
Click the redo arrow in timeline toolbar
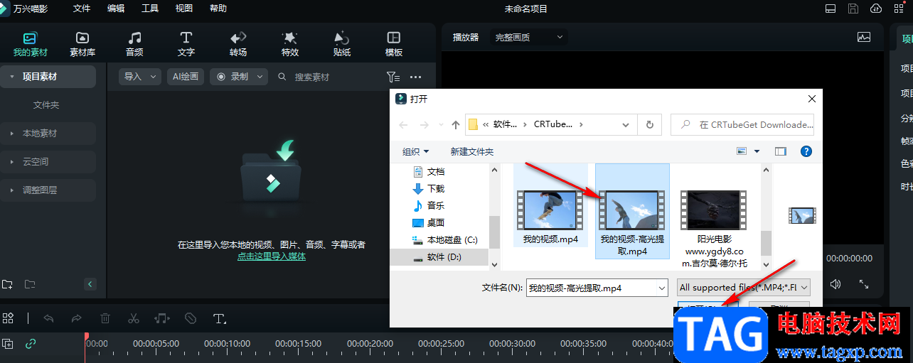pyautogui.click(x=76, y=318)
